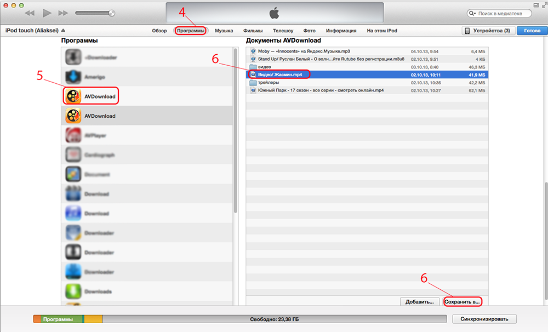Click the Сохранить в... button
548x332 pixels.
click(x=462, y=302)
